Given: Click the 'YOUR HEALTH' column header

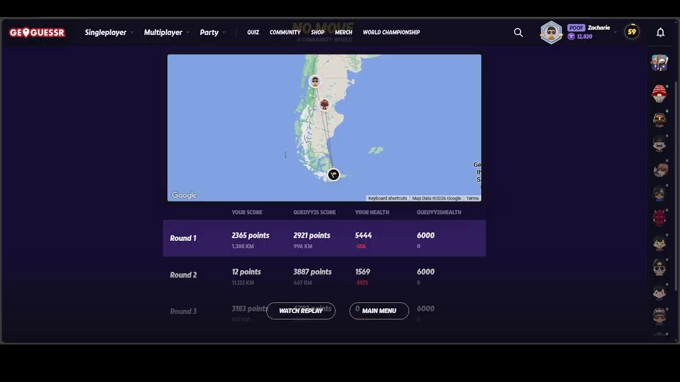Looking at the screenshot, I should (372, 212).
